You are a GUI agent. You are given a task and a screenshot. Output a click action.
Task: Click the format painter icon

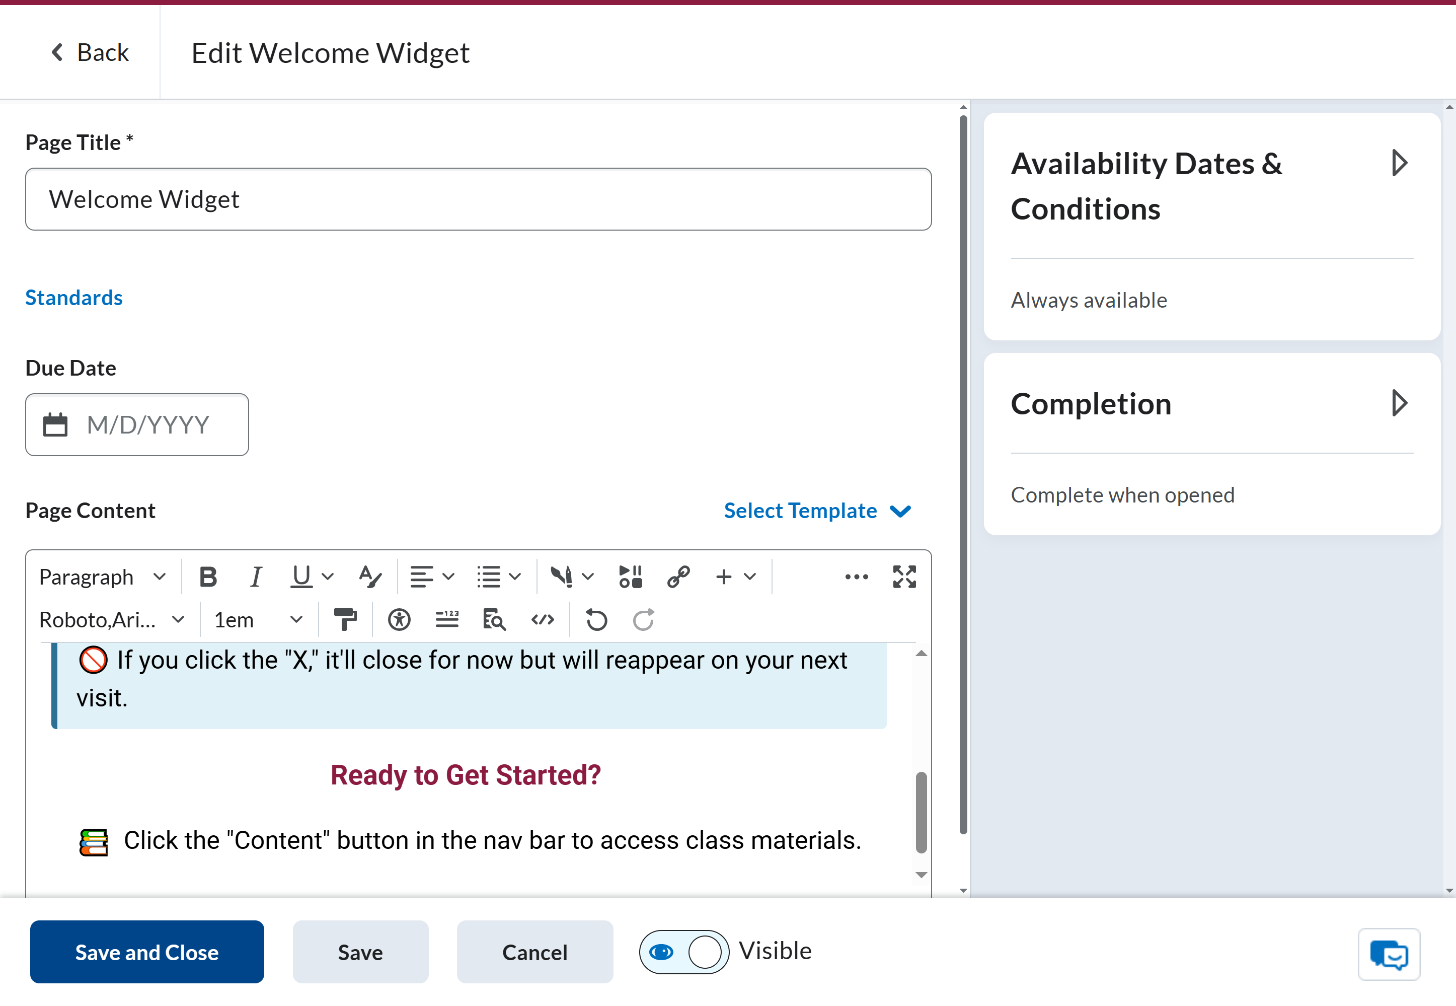tap(345, 620)
